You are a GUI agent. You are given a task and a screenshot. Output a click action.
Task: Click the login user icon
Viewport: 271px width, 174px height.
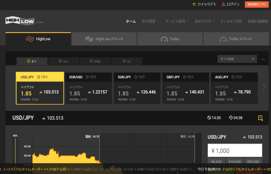[223, 4]
